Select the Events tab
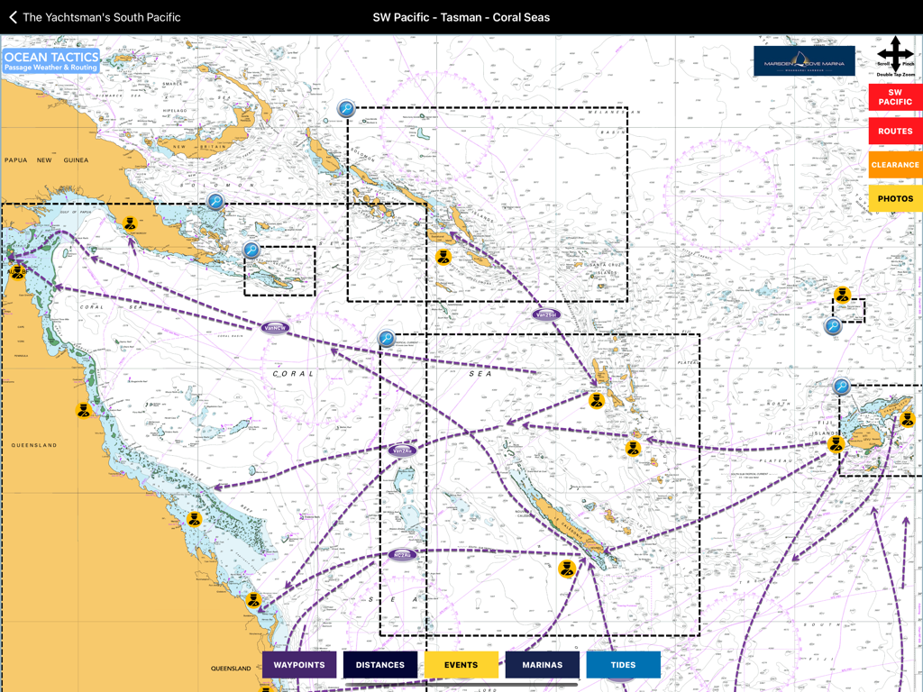923x692 pixels. coord(461,665)
